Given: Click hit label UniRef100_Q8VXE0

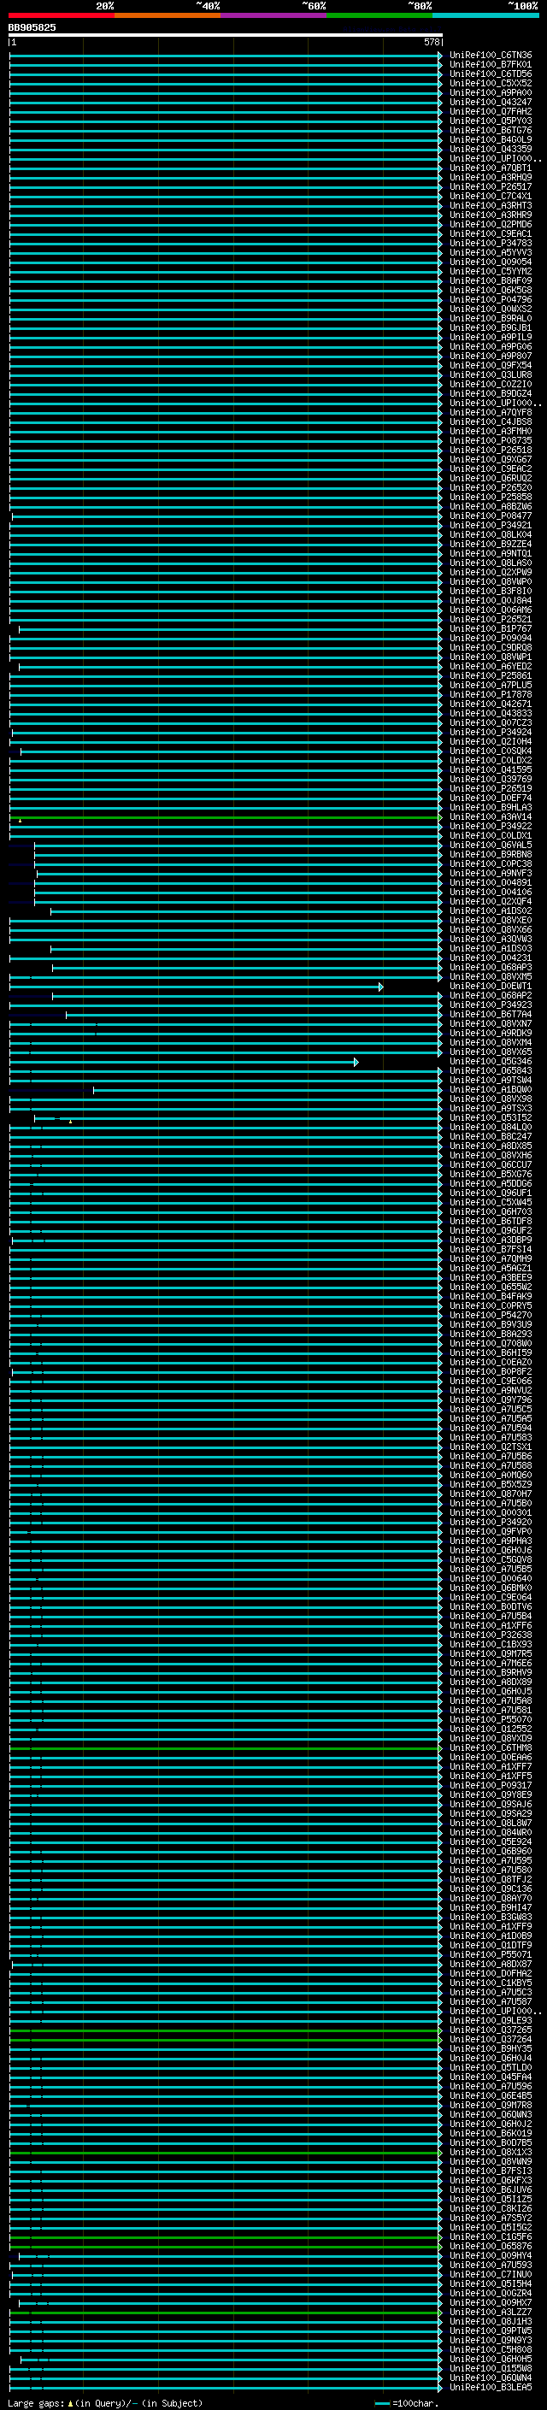Looking at the screenshot, I should click(x=491, y=921).
